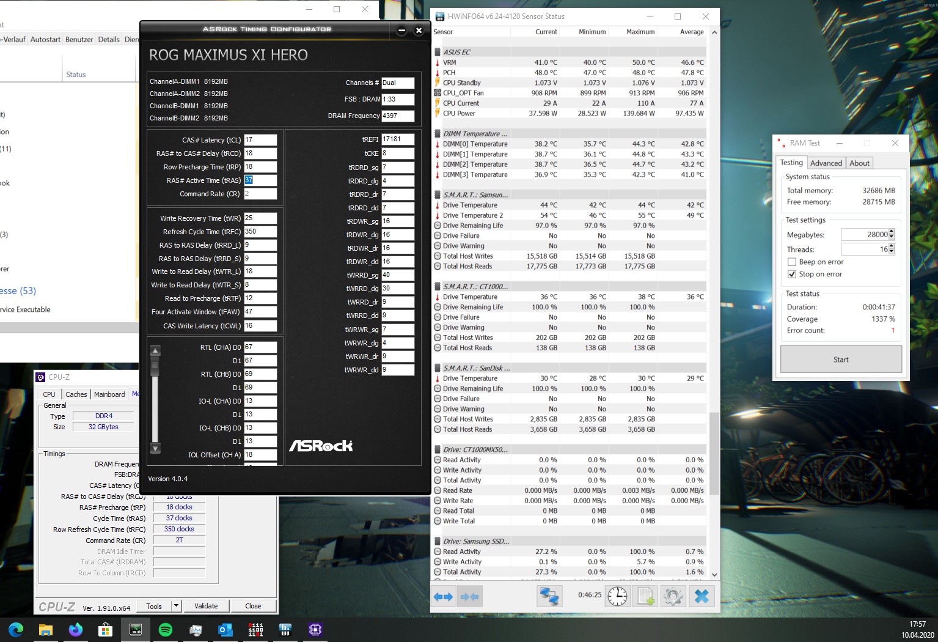The width and height of the screenshot is (938, 642).
Task: Click system clock showing 17:57
Action: [x=917, y=624]
